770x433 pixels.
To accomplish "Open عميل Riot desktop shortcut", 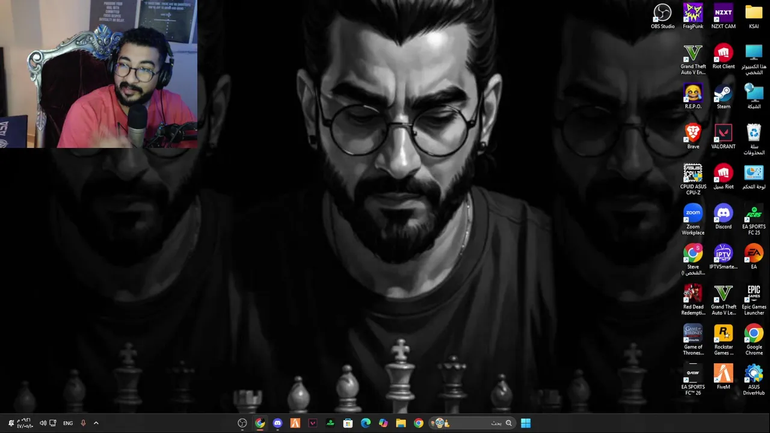I will (x=723, y=176).
